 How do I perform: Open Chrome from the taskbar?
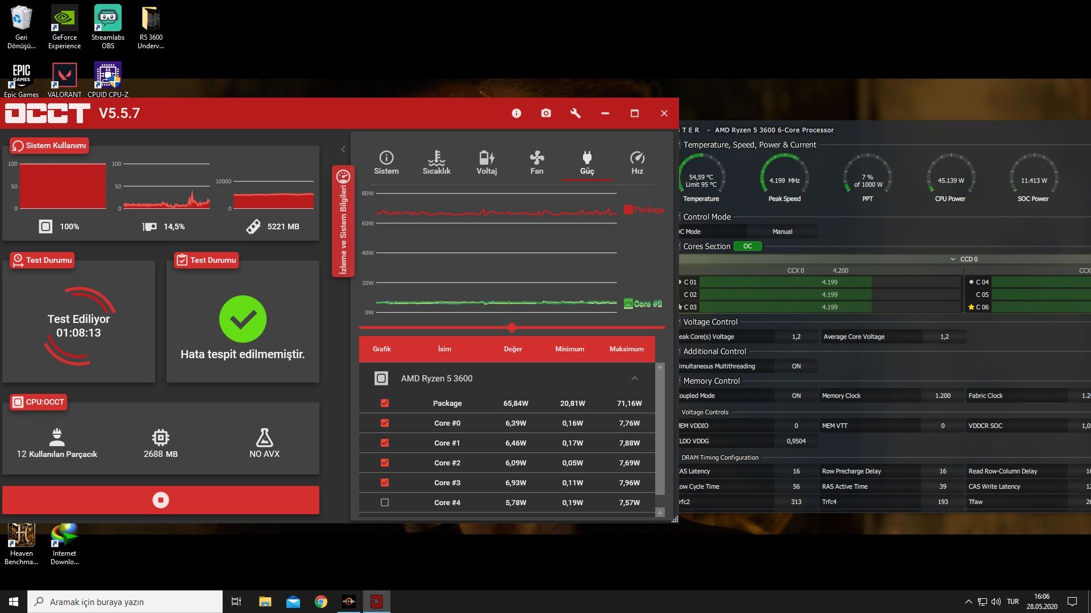(321, 602)
